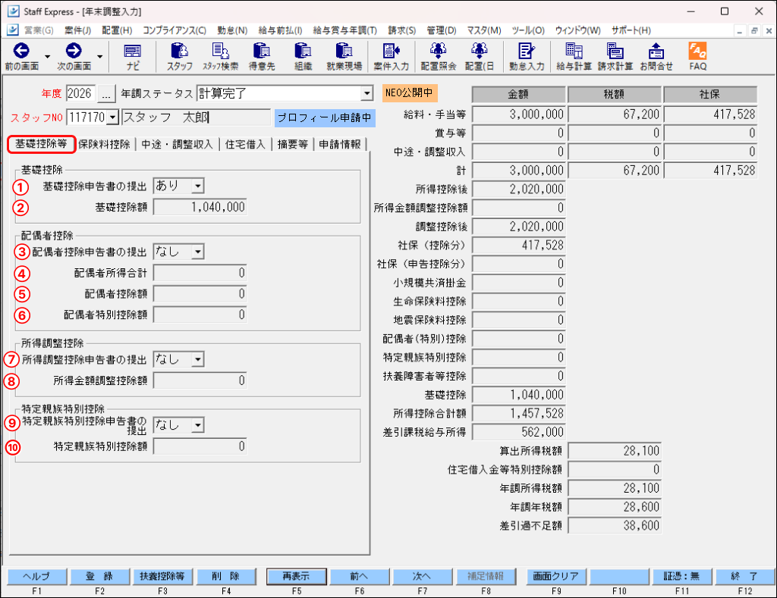
Task: Click the 差引課税給与所得 value 562,000
Action: click(518, 432)
